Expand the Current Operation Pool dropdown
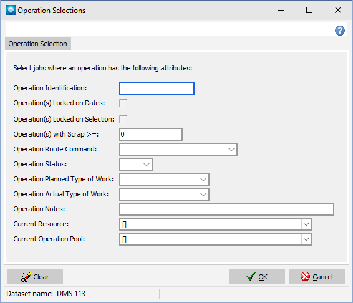The height and width of the screenshot is (303, 353). (x=306, y=239)
